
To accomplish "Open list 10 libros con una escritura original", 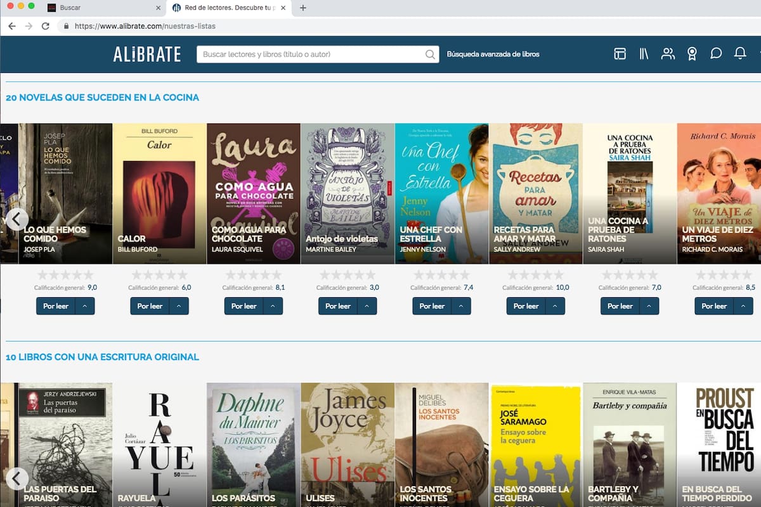I will tap(102, 357).
